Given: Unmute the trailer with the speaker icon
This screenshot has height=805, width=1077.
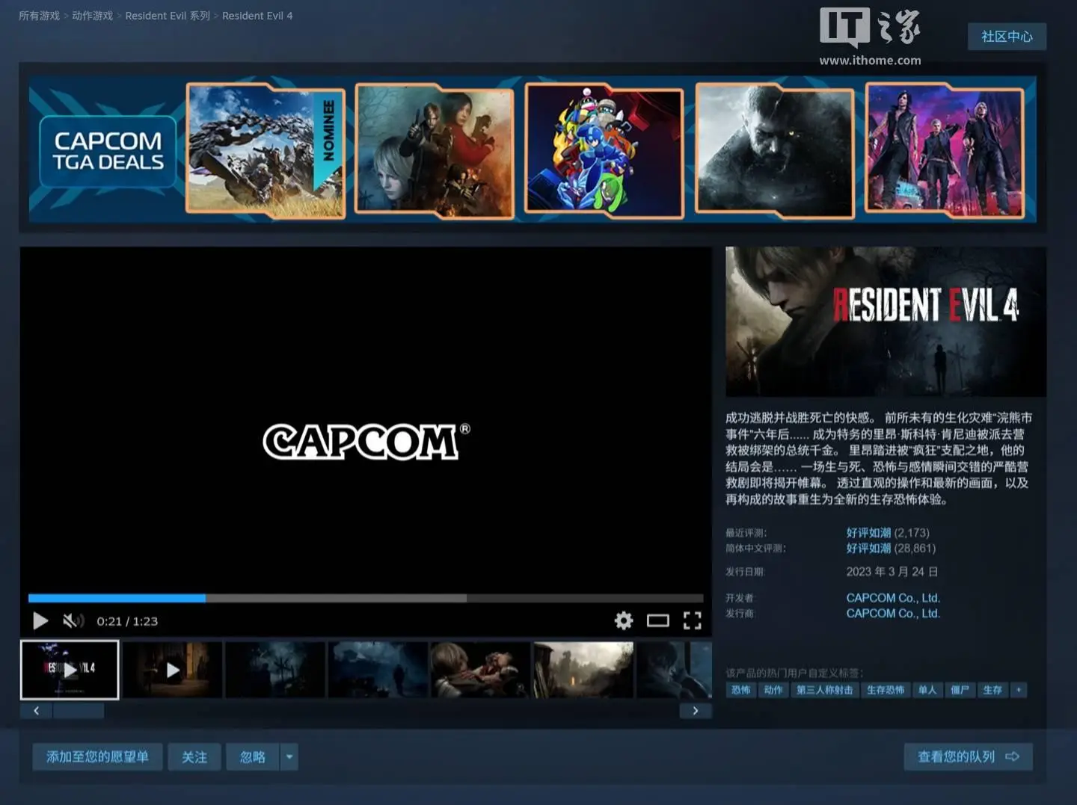Looking at the screenshot, I should 71,620.
